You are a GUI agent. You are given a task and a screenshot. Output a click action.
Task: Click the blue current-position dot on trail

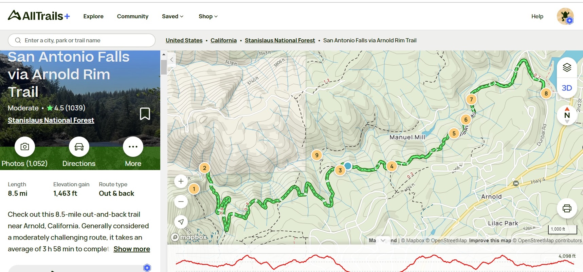click(x=348, y=166)
